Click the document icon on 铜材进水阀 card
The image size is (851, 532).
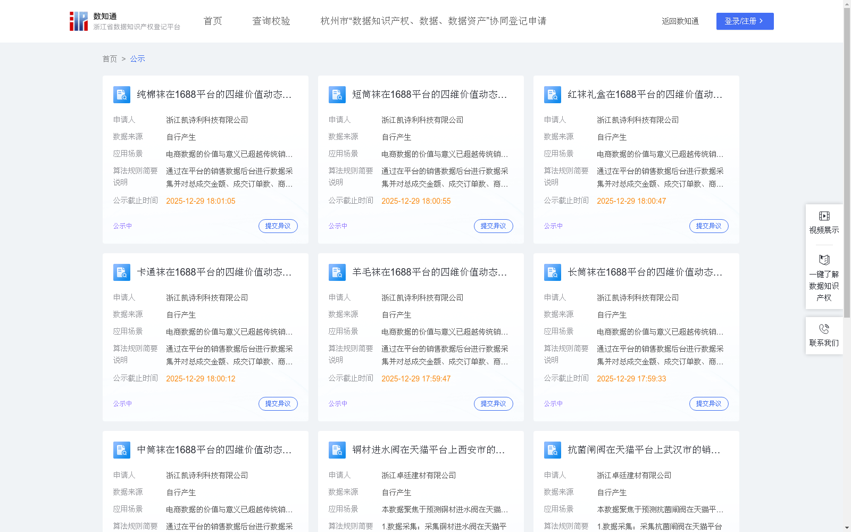(337, 450)
